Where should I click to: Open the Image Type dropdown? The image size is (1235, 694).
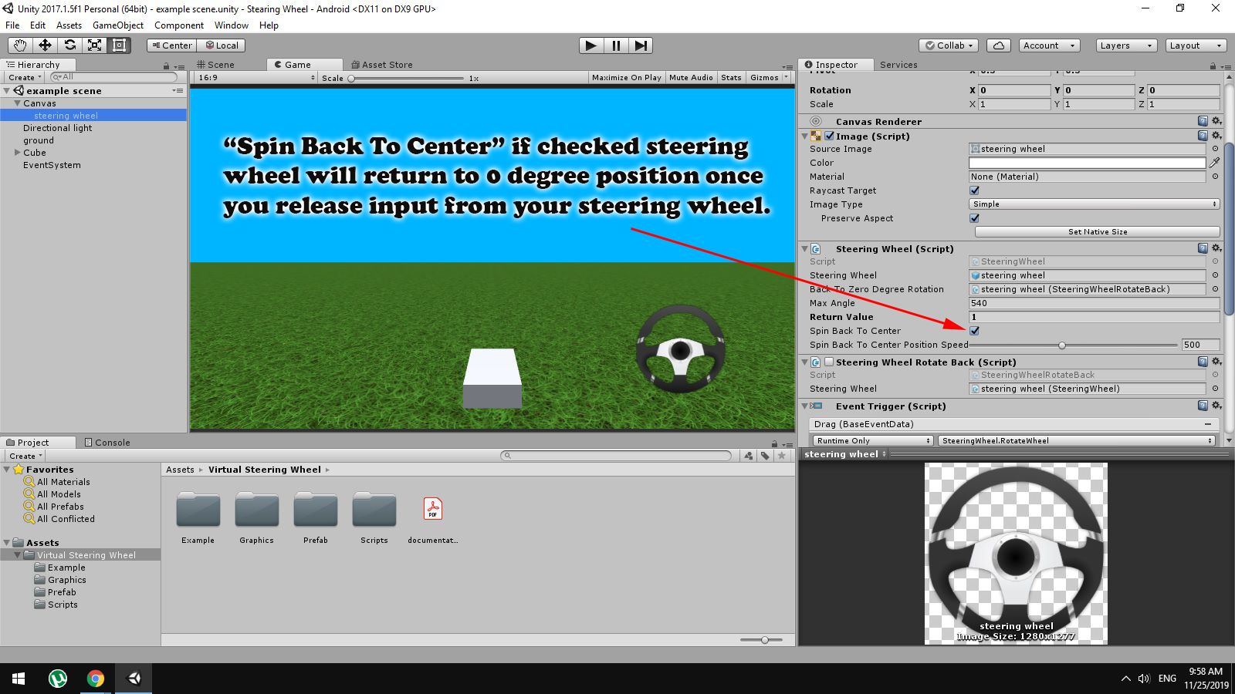point(1095,204)
